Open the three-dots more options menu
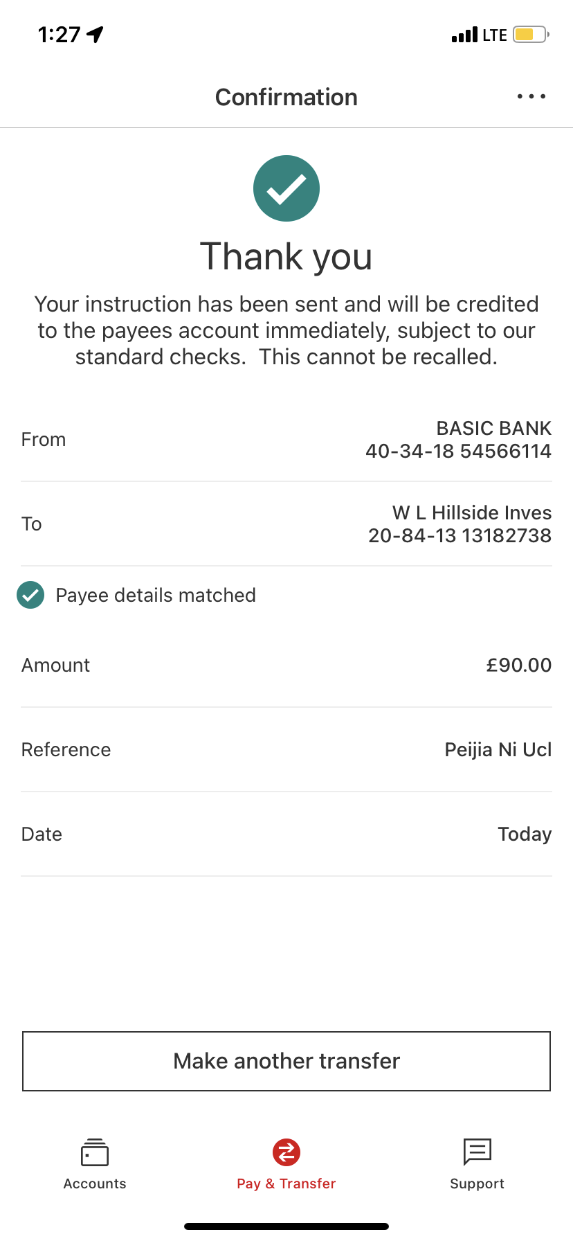The height and width of the screenshot is (1241, 573). [x=531, y=97]
